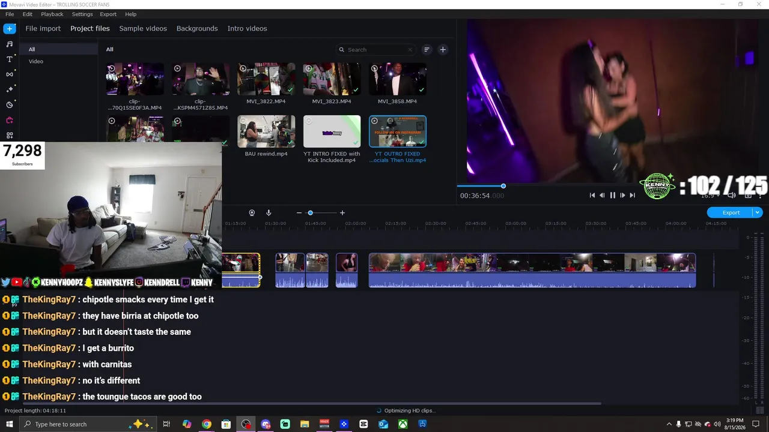Click the blue Export button
The height and width of the screenshot is (432, 769).
[731, 212]
